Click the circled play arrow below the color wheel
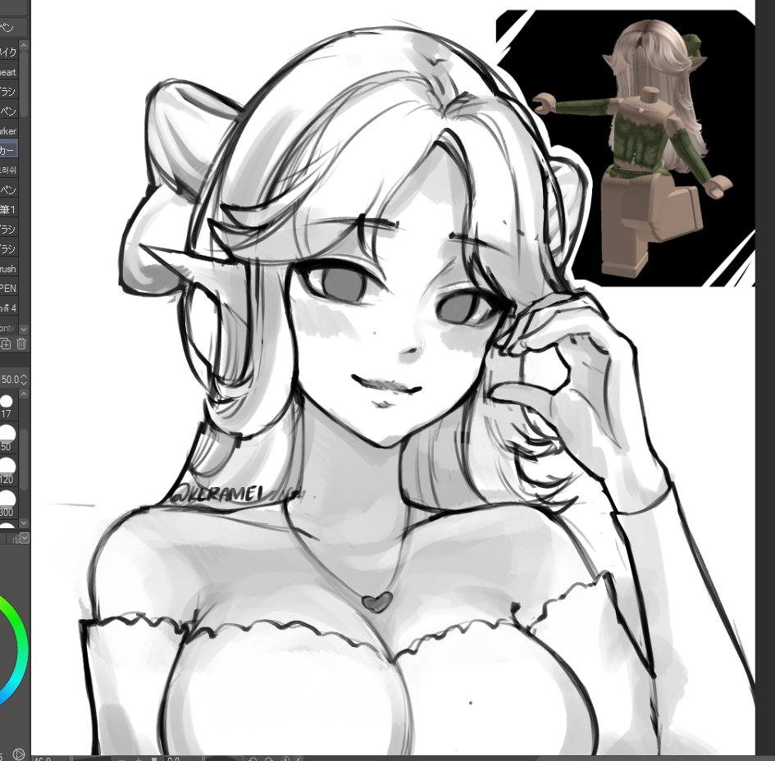Viewport: 775px width, 761px height. (x=18, y=754)
